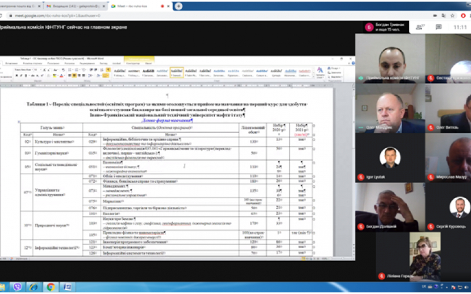Screen dimensions: 471x294
Task: Switch to the Meet browser tab
Action: point(140,6)
